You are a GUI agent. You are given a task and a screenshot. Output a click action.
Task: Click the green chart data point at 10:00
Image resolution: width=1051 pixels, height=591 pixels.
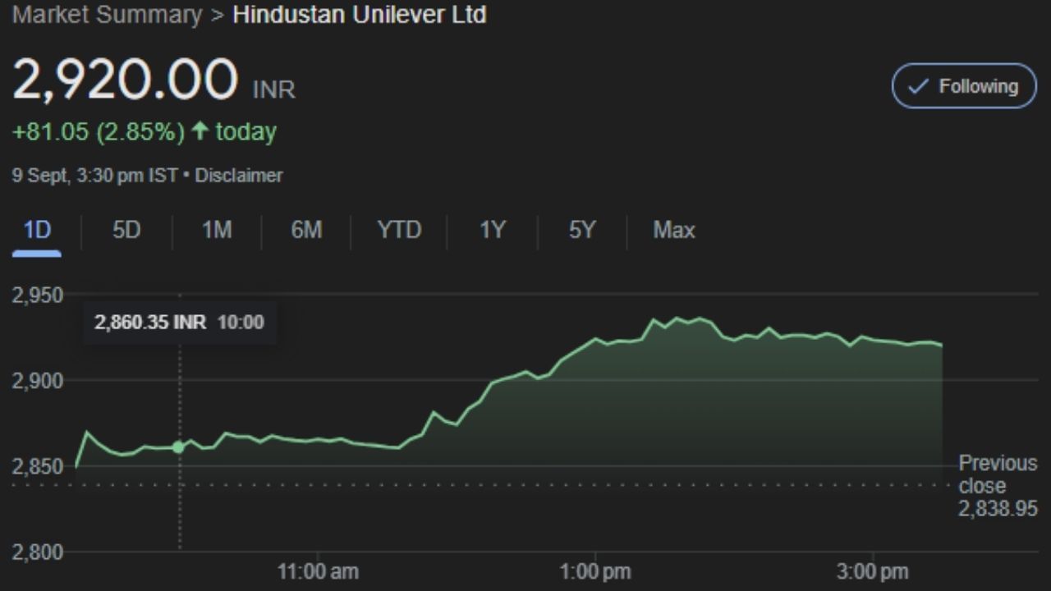tap(178, 447)
